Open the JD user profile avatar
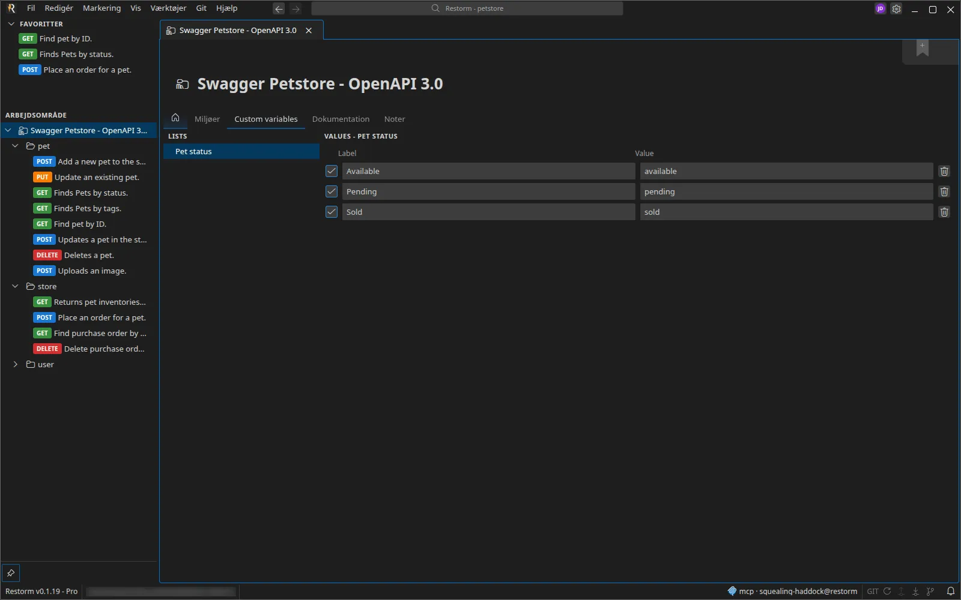The height and width of the screenshot is (600, 961). click(880, 9)
